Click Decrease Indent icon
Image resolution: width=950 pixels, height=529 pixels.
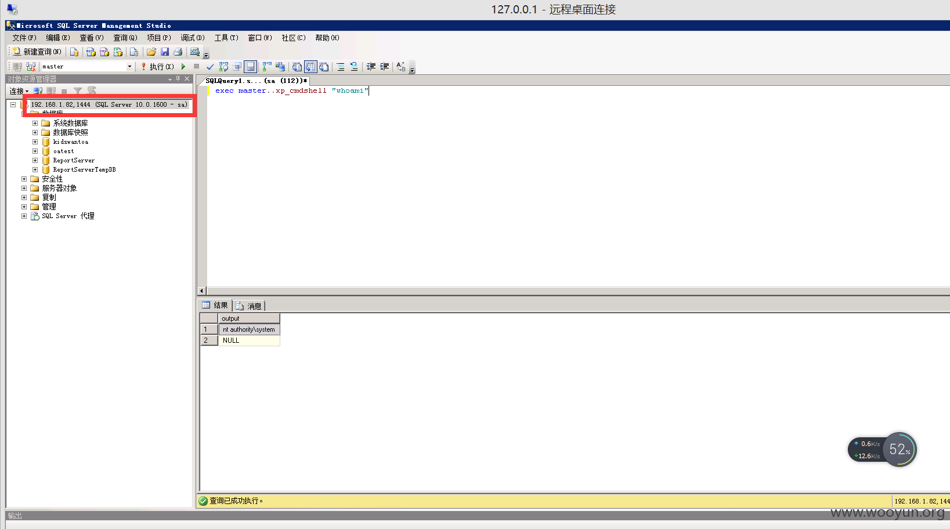(371, 67)
